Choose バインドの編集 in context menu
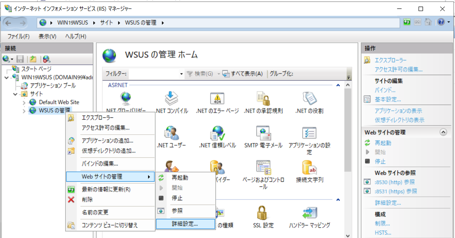Viewport: 455px width, 238px height. [x=111, y=164]
